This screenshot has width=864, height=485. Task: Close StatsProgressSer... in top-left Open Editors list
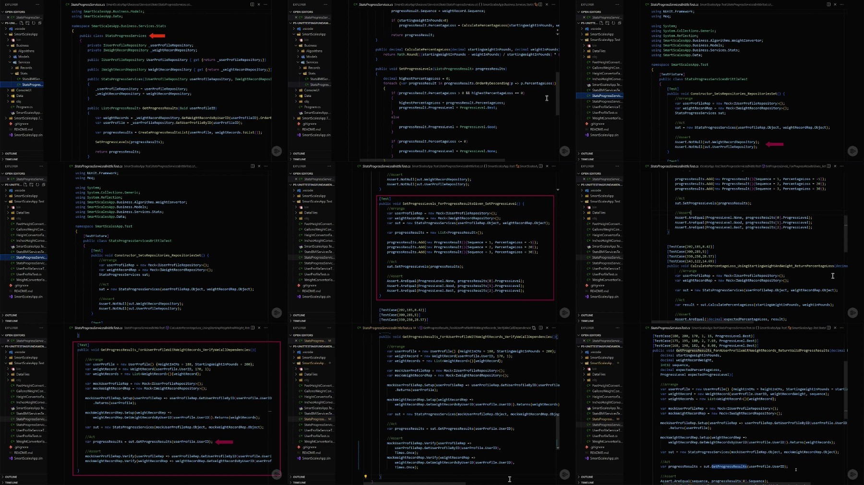8,17
